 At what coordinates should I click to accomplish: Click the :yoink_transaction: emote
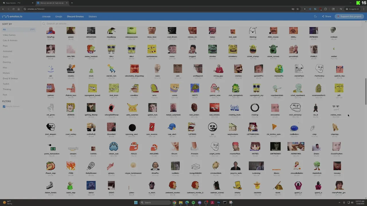click(52, 147)
